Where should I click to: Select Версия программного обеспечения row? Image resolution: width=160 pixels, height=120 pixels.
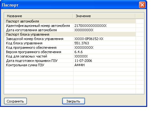(x=70, y=52)
